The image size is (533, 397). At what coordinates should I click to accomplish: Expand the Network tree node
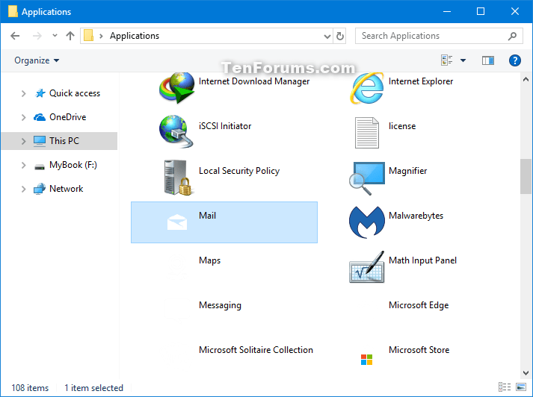pyautogui.click(x=23, y=189)
